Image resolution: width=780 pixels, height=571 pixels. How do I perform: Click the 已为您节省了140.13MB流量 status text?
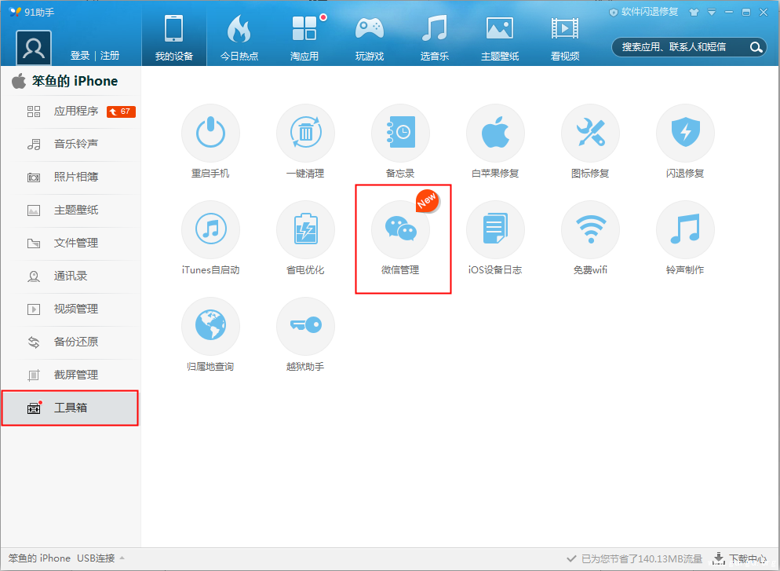[642, 558]
